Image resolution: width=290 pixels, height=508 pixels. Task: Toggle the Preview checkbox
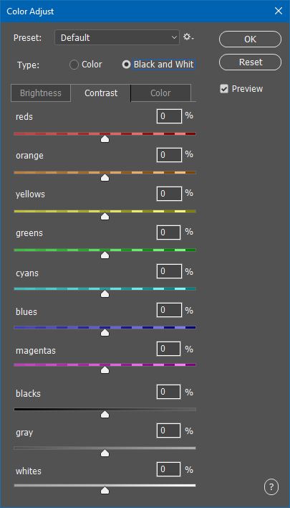coord(224,89)
